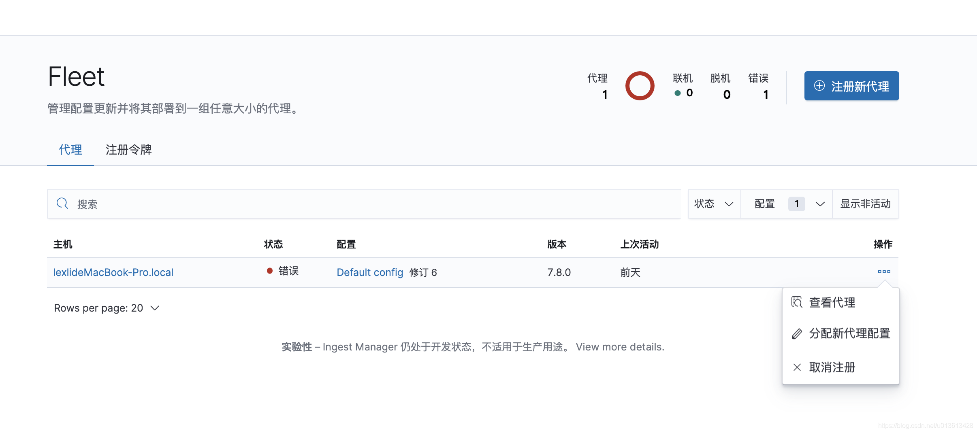Click the 修订 6 revision text
This screenshot has height=433, width=977.
click(x=423, y=272)
